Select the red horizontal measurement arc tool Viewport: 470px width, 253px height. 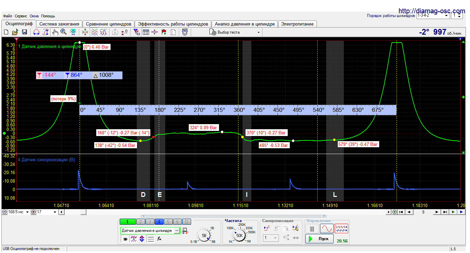coord(36,32)
